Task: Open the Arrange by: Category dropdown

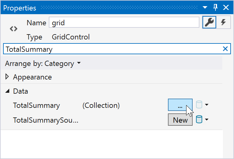Action: pyautogui.click(x=43, y=64)
